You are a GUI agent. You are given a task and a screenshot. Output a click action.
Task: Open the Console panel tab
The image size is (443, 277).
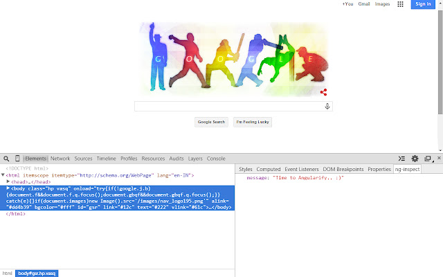point(216,159)
